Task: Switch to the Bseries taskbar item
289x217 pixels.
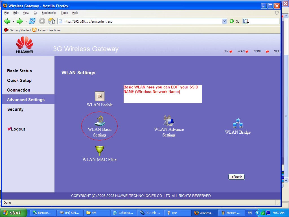Action: click(231, 213)
